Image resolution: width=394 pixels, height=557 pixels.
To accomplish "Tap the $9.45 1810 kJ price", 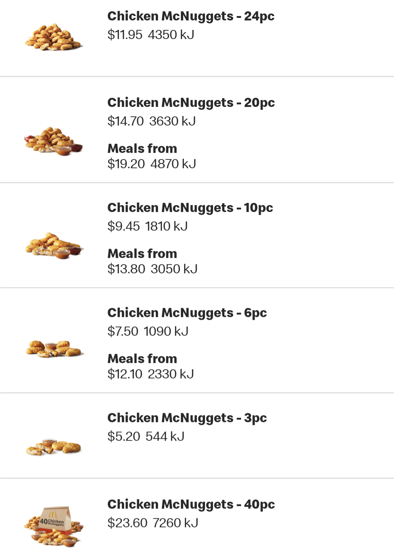I will pos(147,226).
